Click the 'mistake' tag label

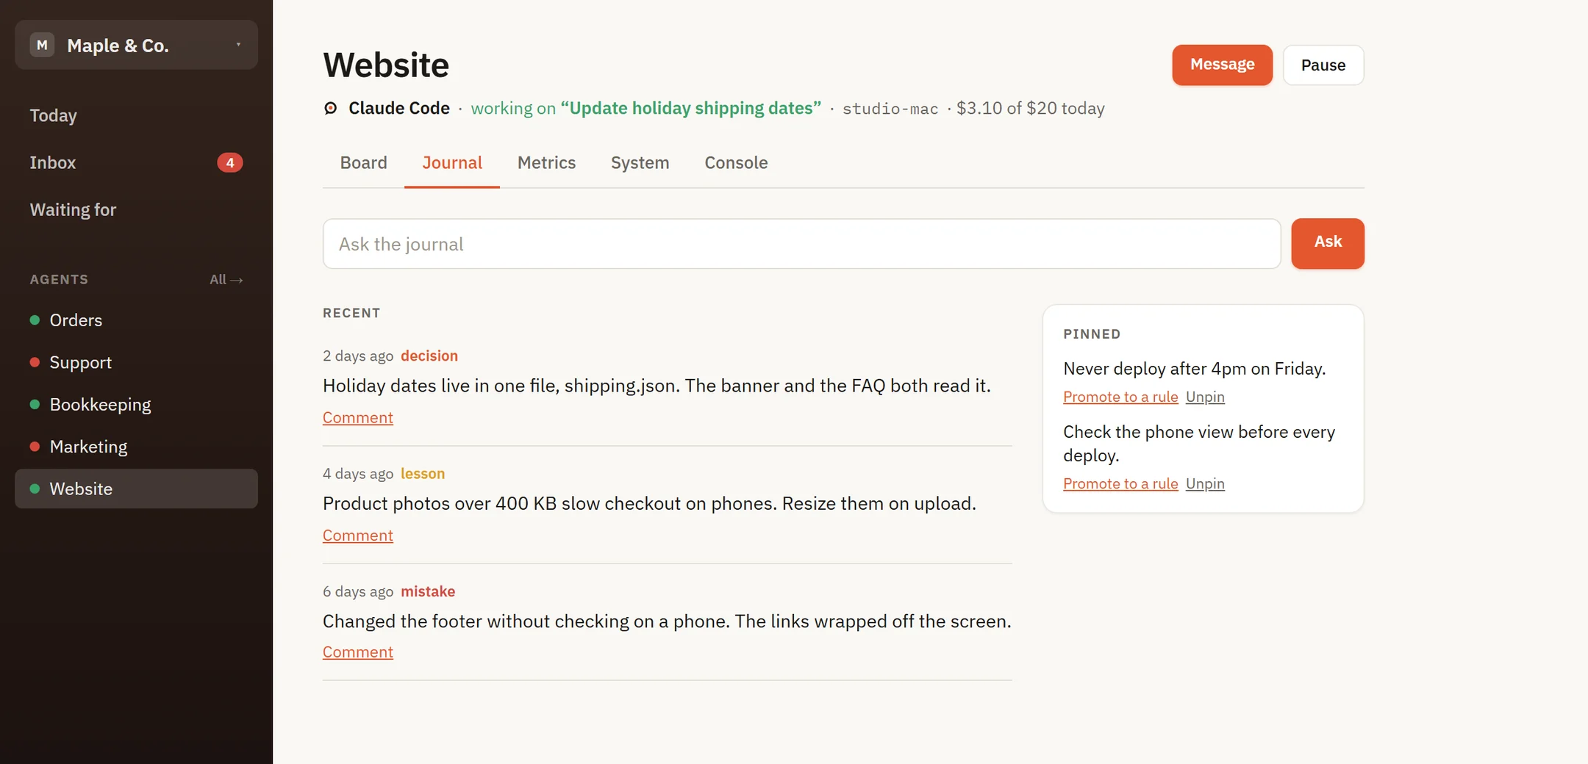point(428,591)
